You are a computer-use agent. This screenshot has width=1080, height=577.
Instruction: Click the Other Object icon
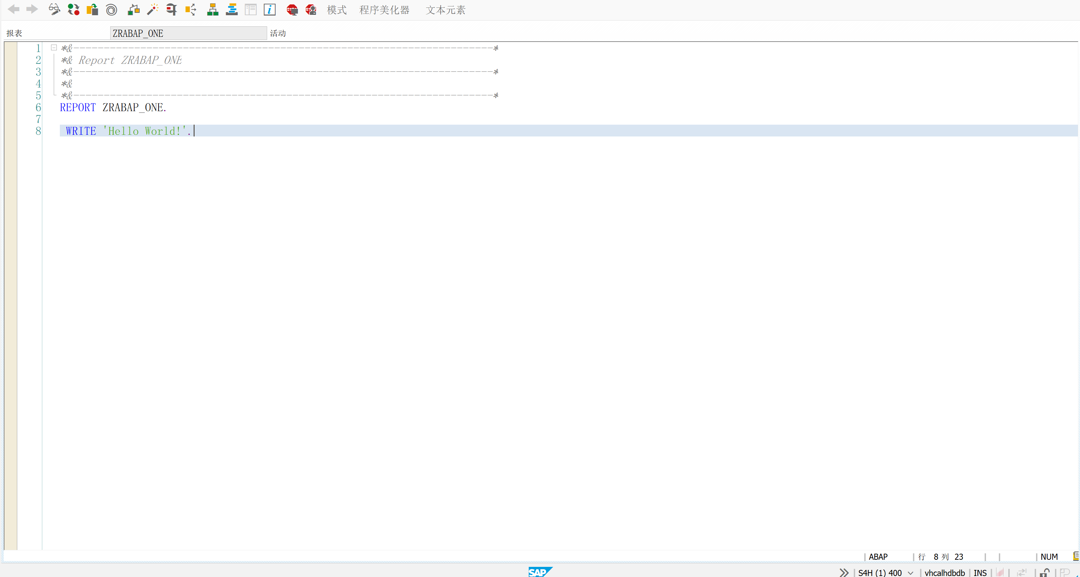[92, 10]
